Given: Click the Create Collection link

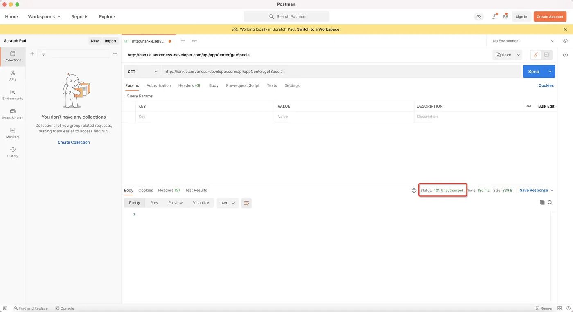Looking at the screenshot, I should click(x=74, y=142).
